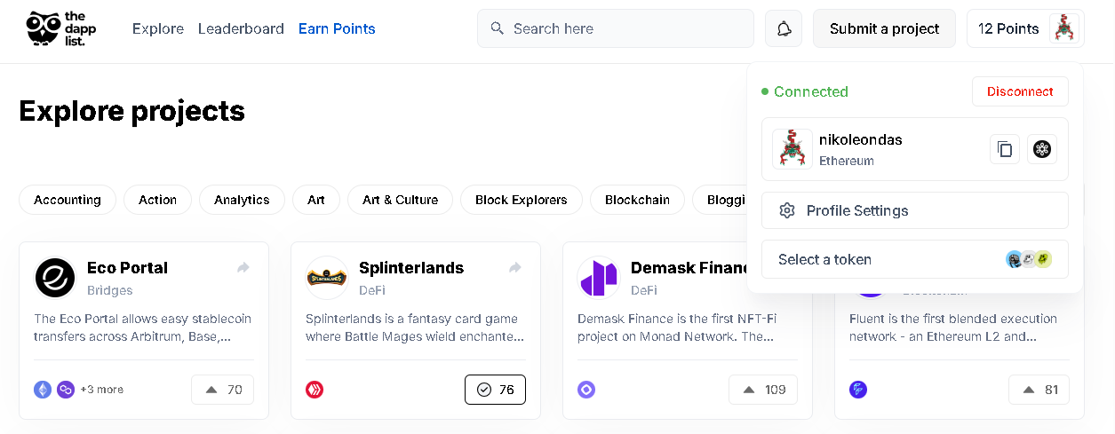Share the Splinterlands project

pyautogui.click(x=515, y=267)
